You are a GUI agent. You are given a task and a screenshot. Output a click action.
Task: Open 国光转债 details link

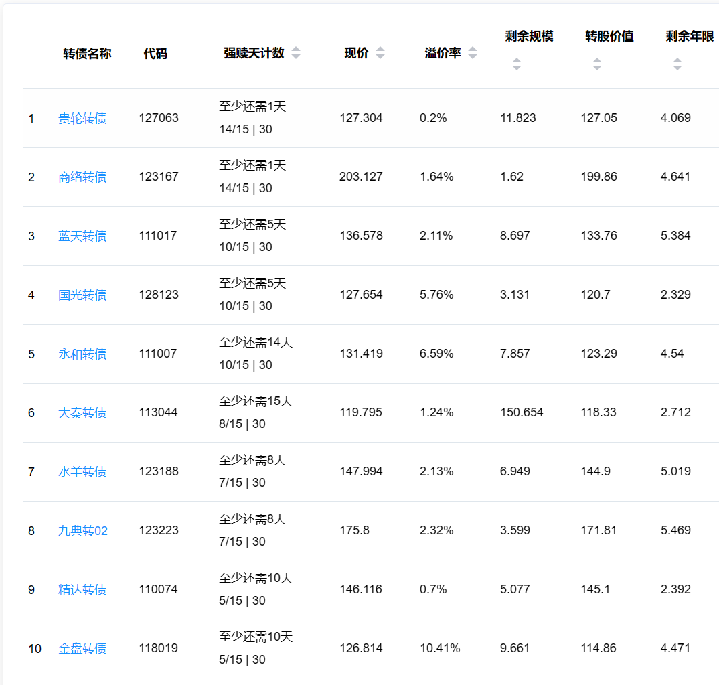82,295
